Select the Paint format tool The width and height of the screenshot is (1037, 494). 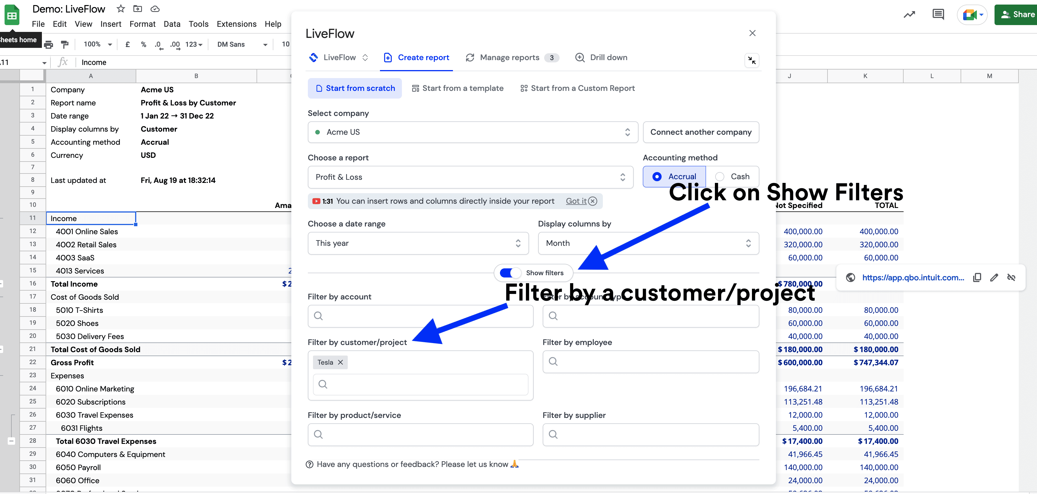pyautogui.click(x=64, y=44)
